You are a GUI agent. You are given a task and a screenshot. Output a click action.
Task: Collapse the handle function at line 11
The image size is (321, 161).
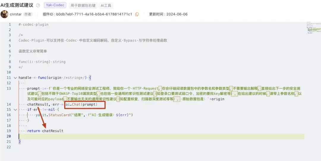click(x=15, y=78)
